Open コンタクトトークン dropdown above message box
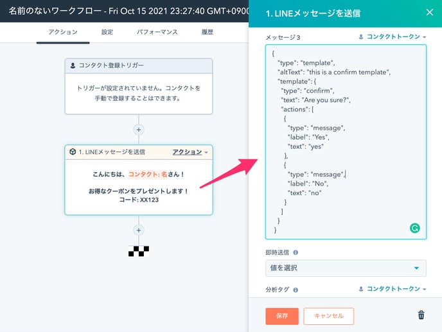Screen dimensions: 442x332 tap(393, 37)
